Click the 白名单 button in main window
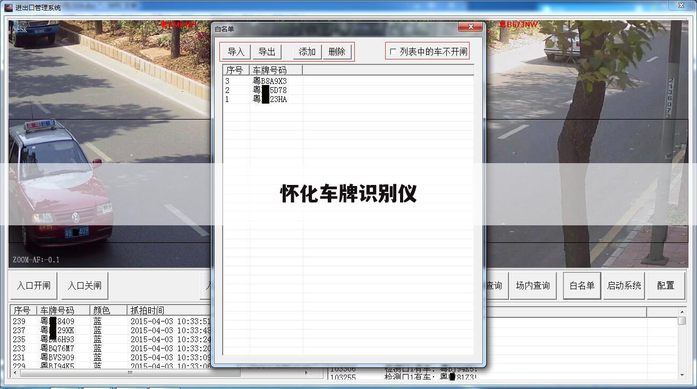 tap(582, 286)
